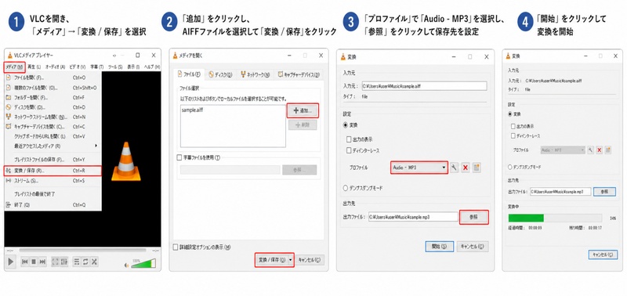Click the next track button in VLC

[43, 262]
